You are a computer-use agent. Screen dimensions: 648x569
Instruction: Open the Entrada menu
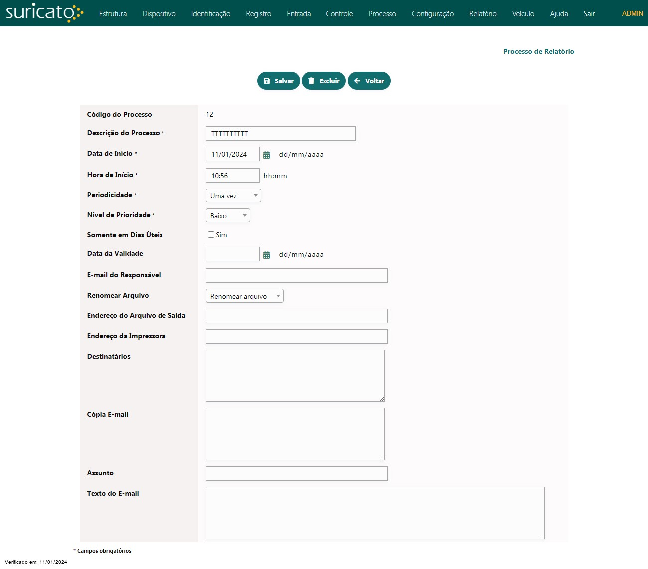pyautogui.click(x=299, y=14)
